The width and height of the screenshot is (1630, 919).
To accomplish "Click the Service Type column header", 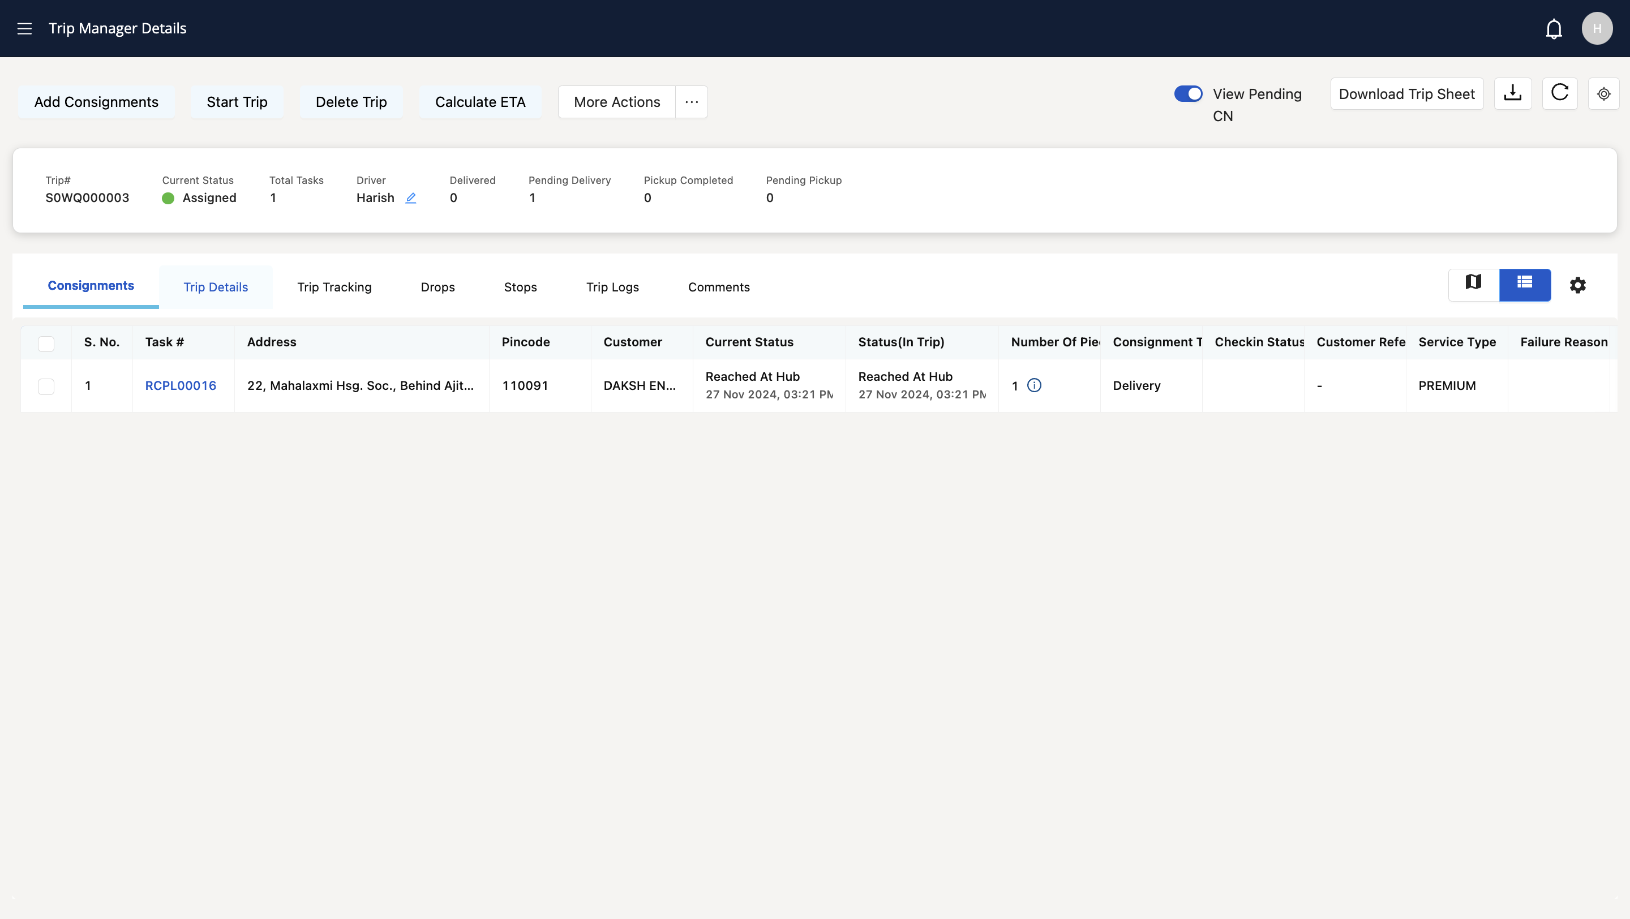I will tap(1457, 342).
